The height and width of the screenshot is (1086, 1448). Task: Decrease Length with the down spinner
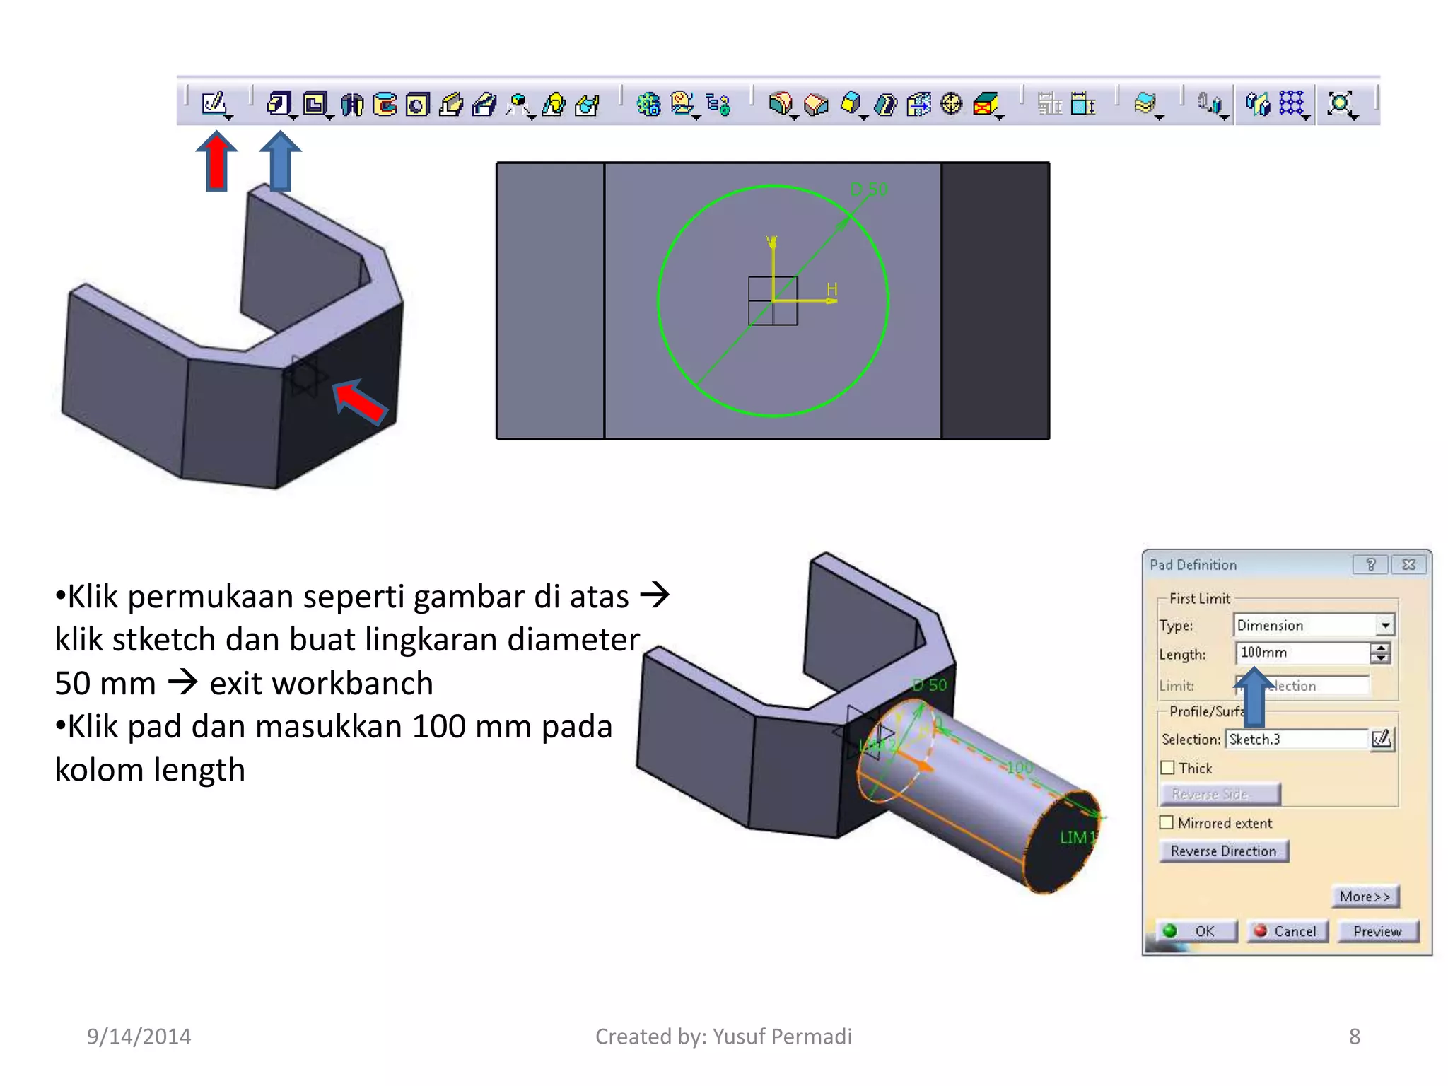point(1380,658)
